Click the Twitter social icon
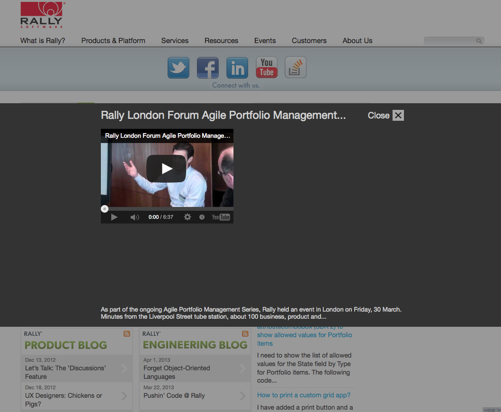This screenshot has height=412, width=501. coord(179,68)
